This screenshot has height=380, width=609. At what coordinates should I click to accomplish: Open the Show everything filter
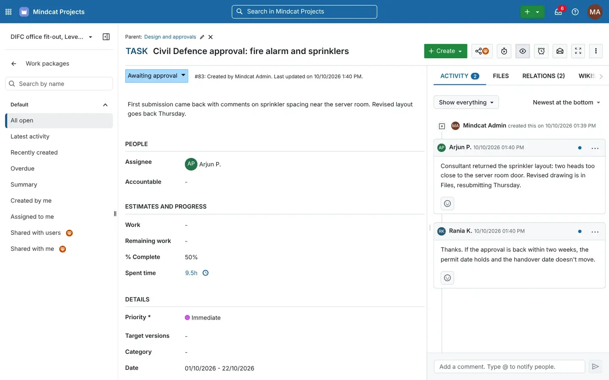pos(466,102)
